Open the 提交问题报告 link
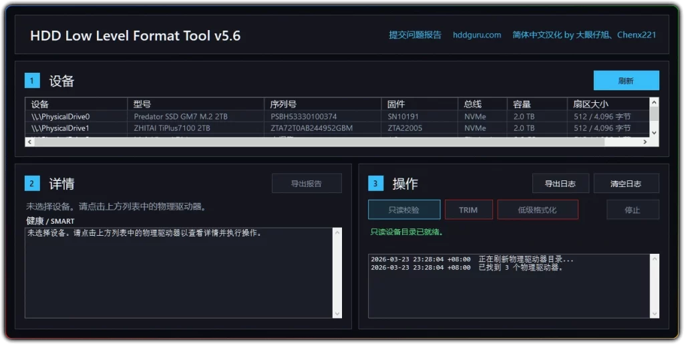Screen dimensions: 684x344 415,35
